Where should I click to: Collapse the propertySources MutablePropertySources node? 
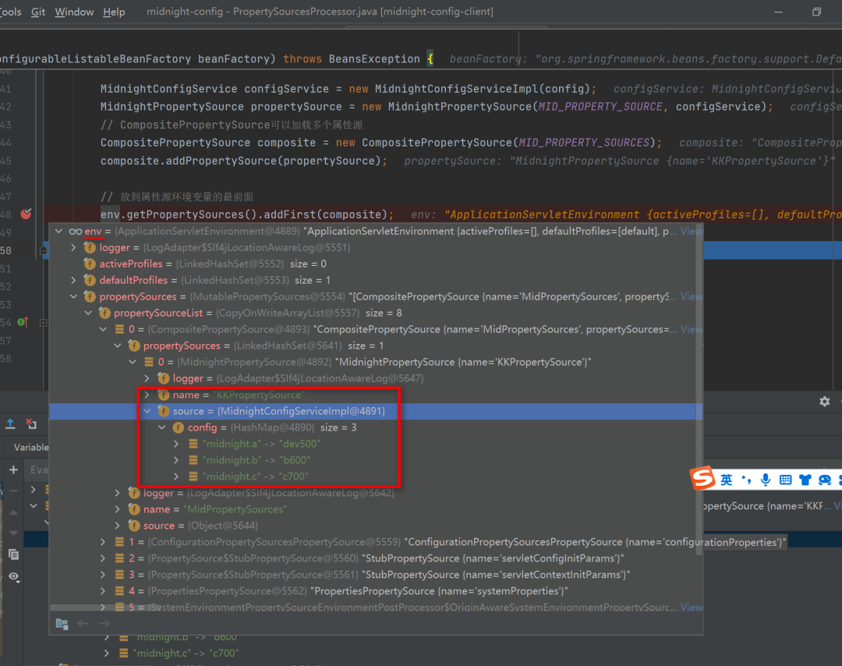click(x=73, y=296)
